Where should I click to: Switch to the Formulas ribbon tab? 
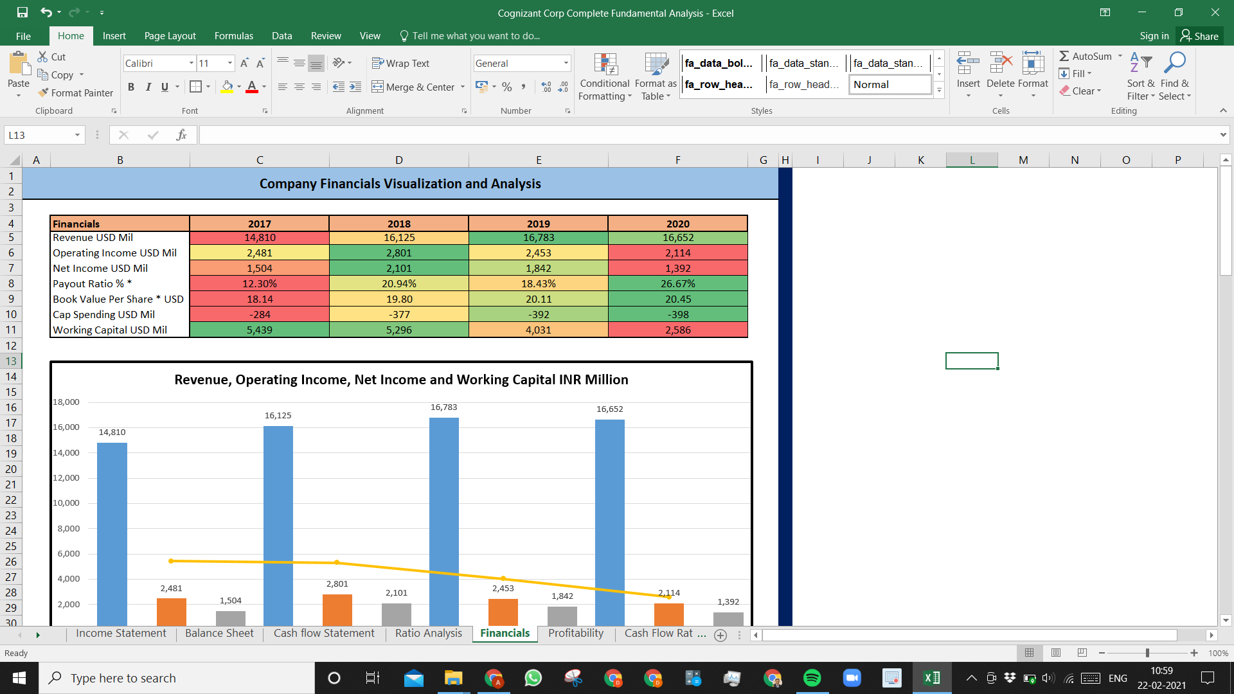pos(234,36)
